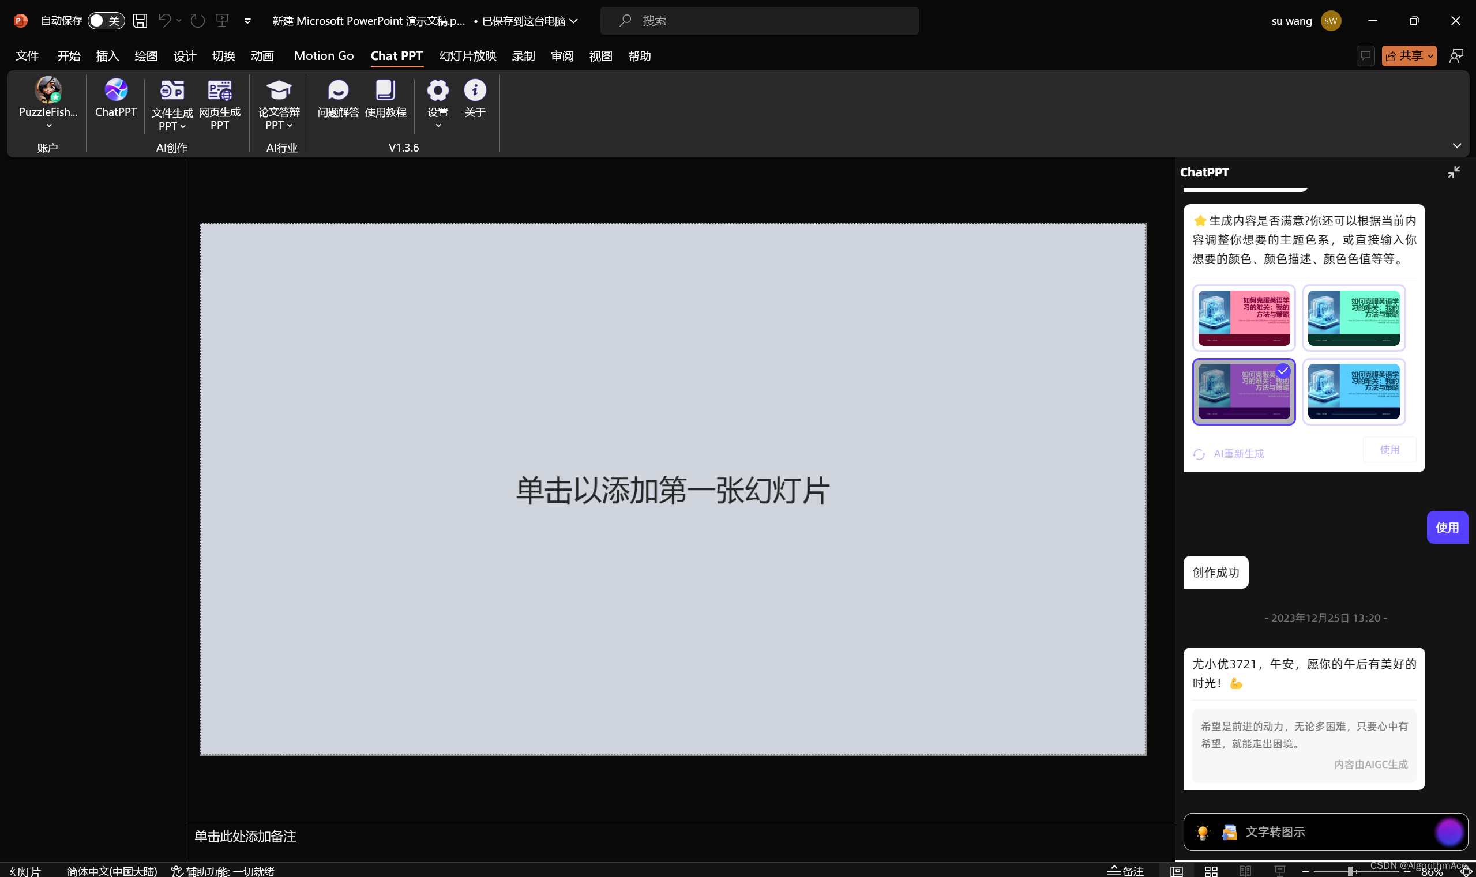Click the 搜索 search box
Image resolution: width=1476 pixels, height=877 pixels.
(x=758, y=21)
